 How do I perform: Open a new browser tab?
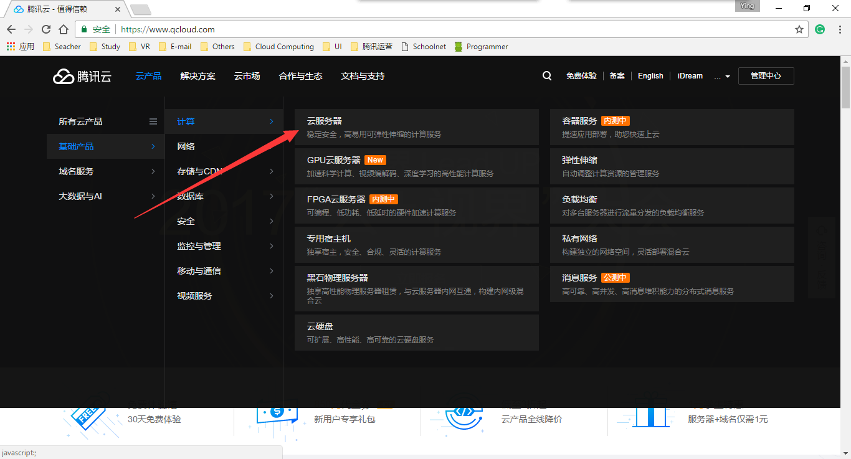(x=140, y=9)
